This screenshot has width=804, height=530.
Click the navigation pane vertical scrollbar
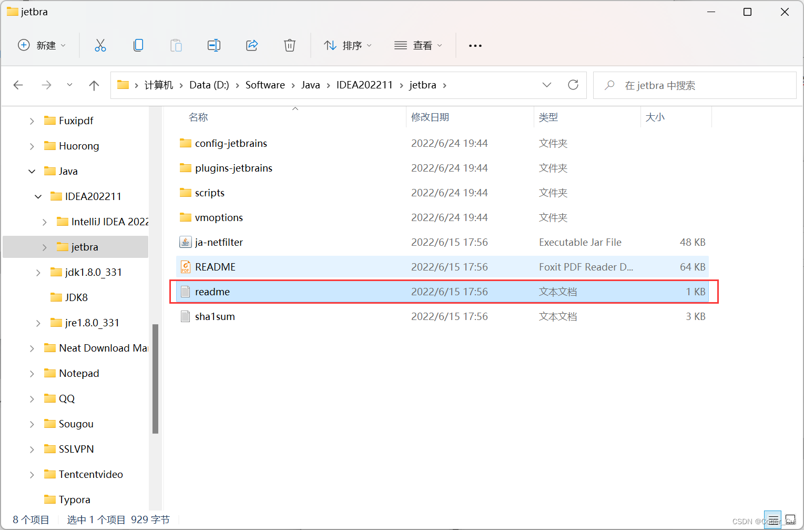pos(155,379)
